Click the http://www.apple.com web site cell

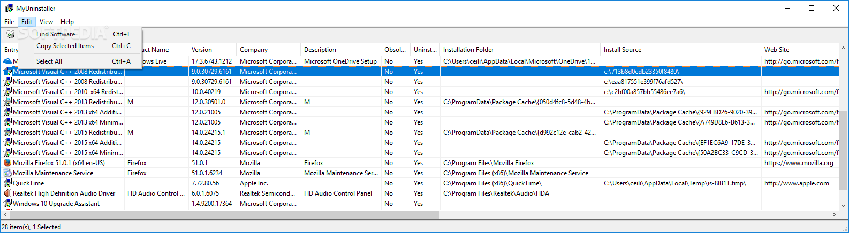pos(797,183)
